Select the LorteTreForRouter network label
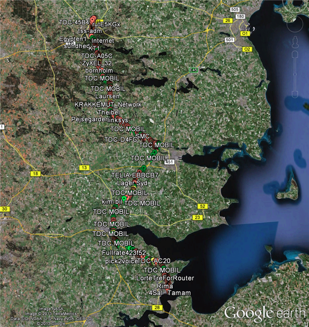Image resolution: width=309 pixels, height=327 pixels. click(x=165, y=278)
